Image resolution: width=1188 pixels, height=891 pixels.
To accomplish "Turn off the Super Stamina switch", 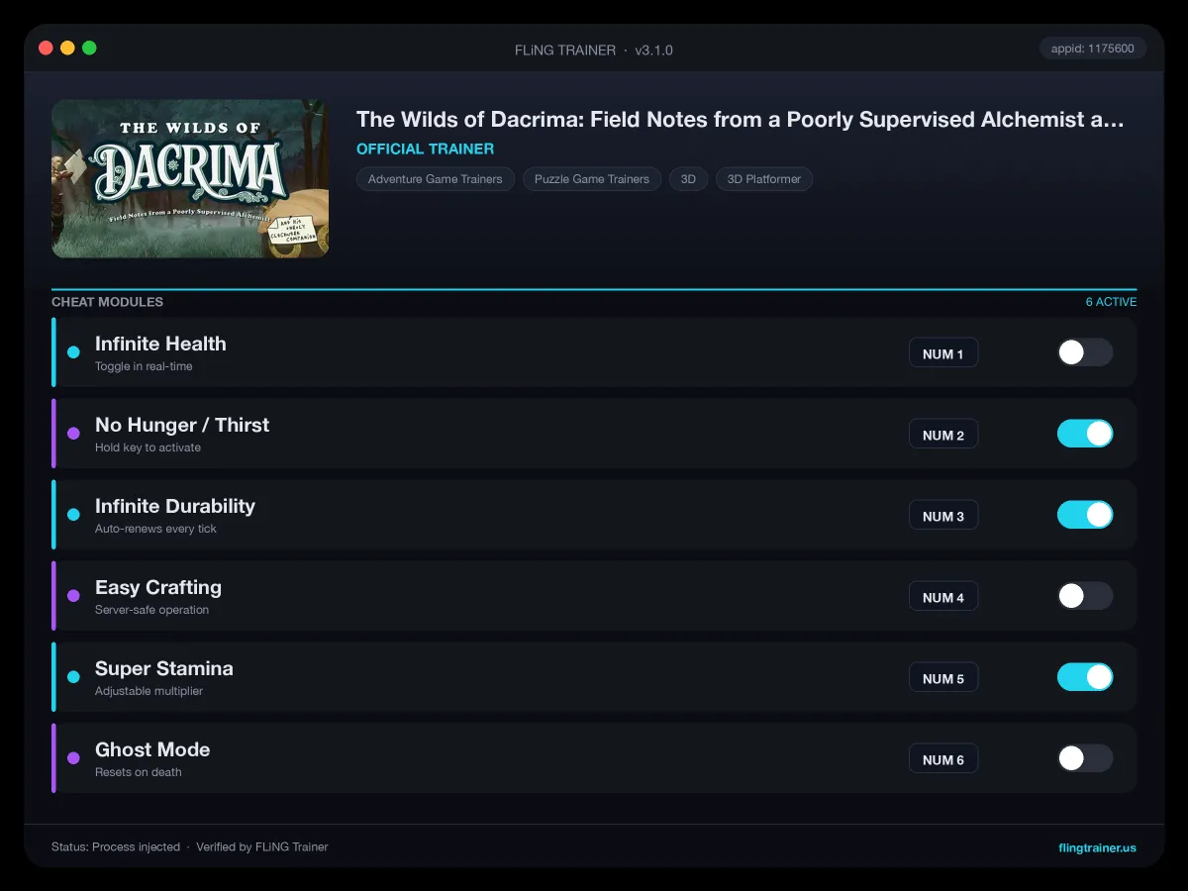I will tap(1085, 677).
